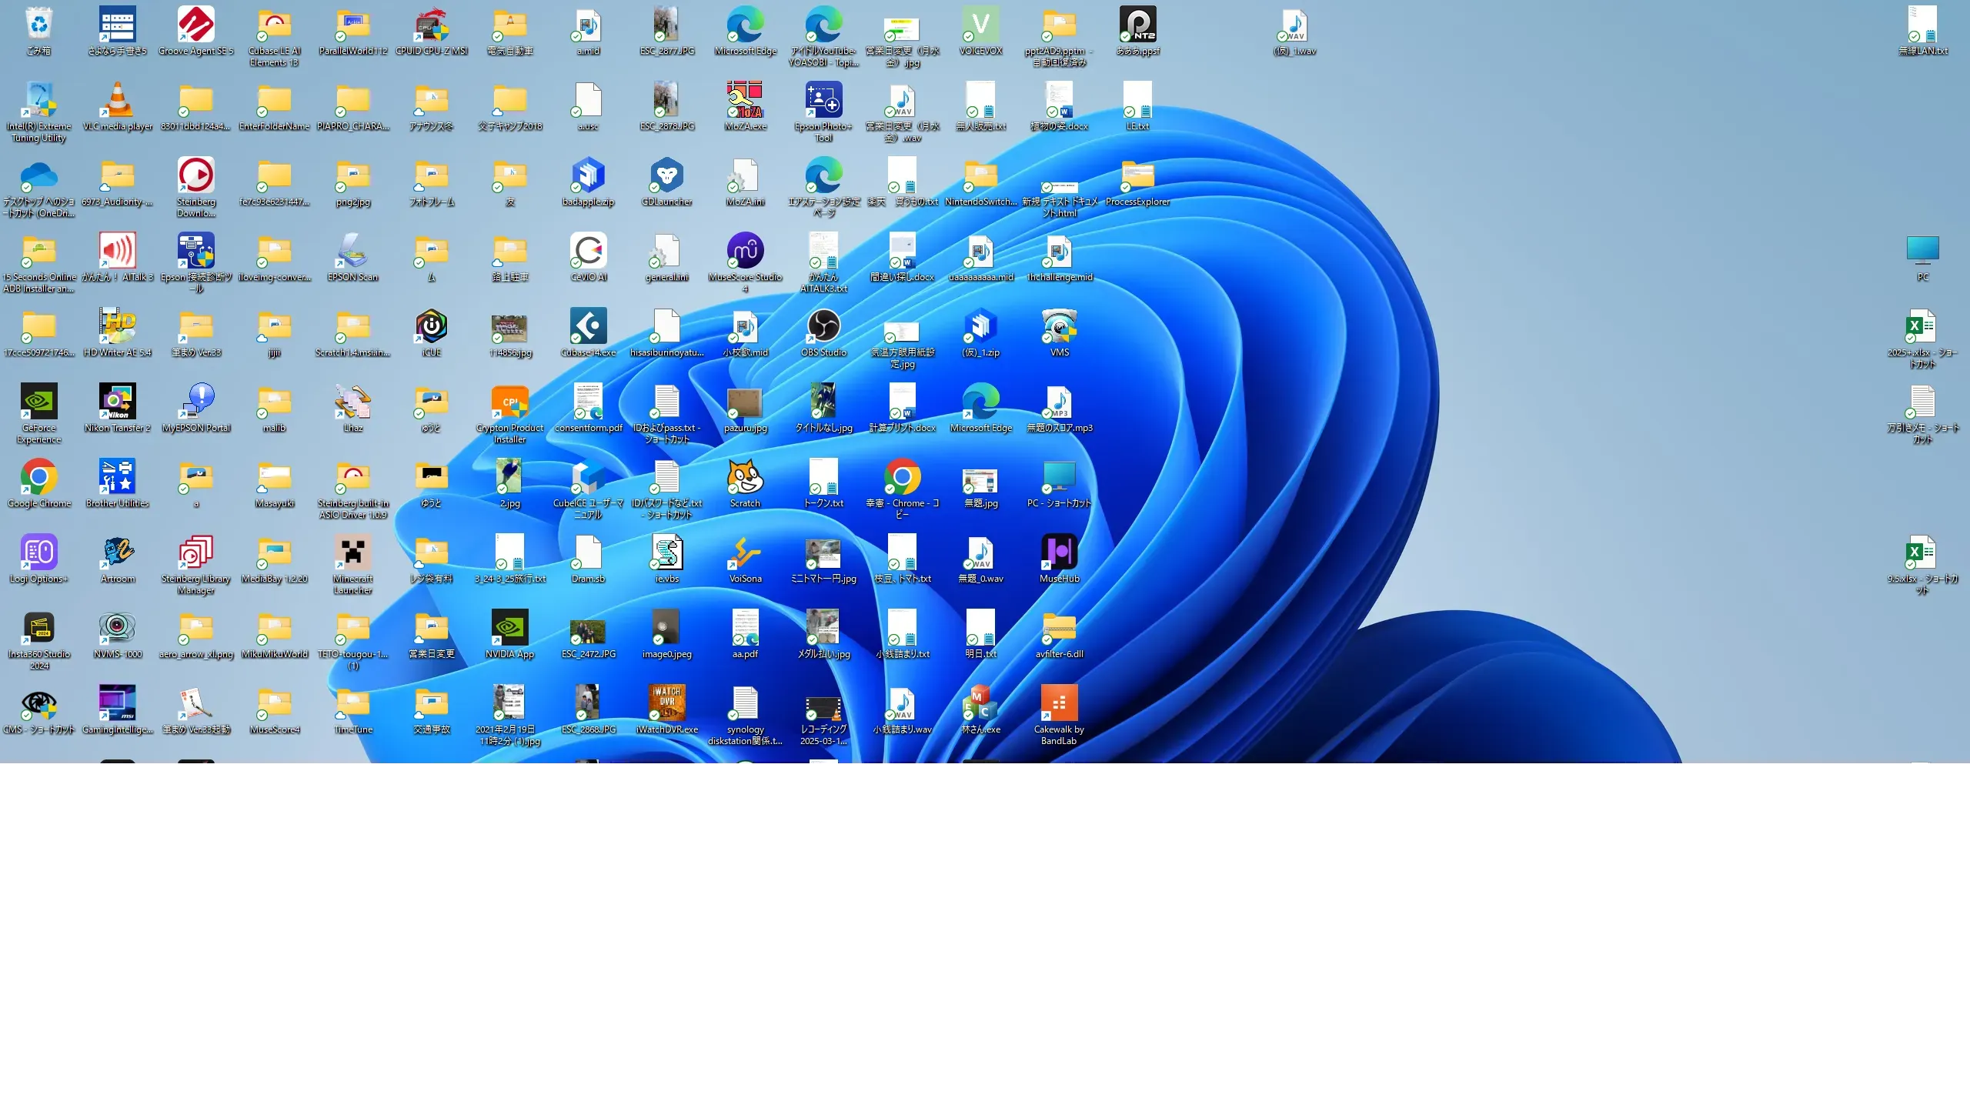Click the CeVIO AI shortcut icon
This screenshot has width=1970, height=1108.
[589, 252]
